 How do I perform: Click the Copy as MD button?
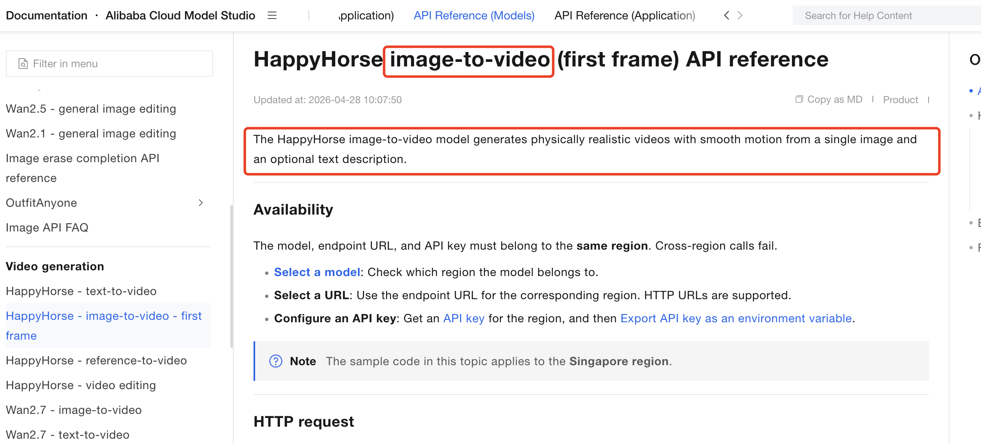pyautogui.click(x=829, y=99)
